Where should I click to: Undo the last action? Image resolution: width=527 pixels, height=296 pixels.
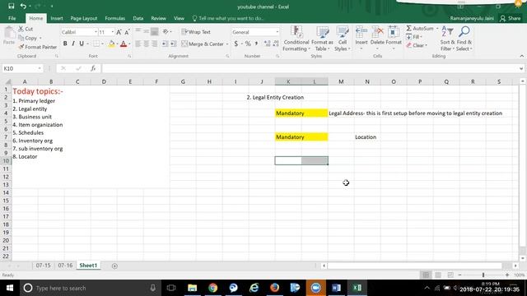[x=23, y=6]
